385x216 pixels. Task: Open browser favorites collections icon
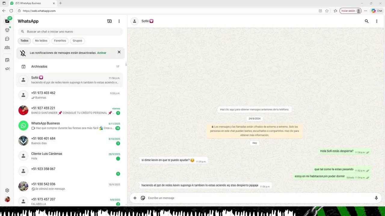(335, 11)
